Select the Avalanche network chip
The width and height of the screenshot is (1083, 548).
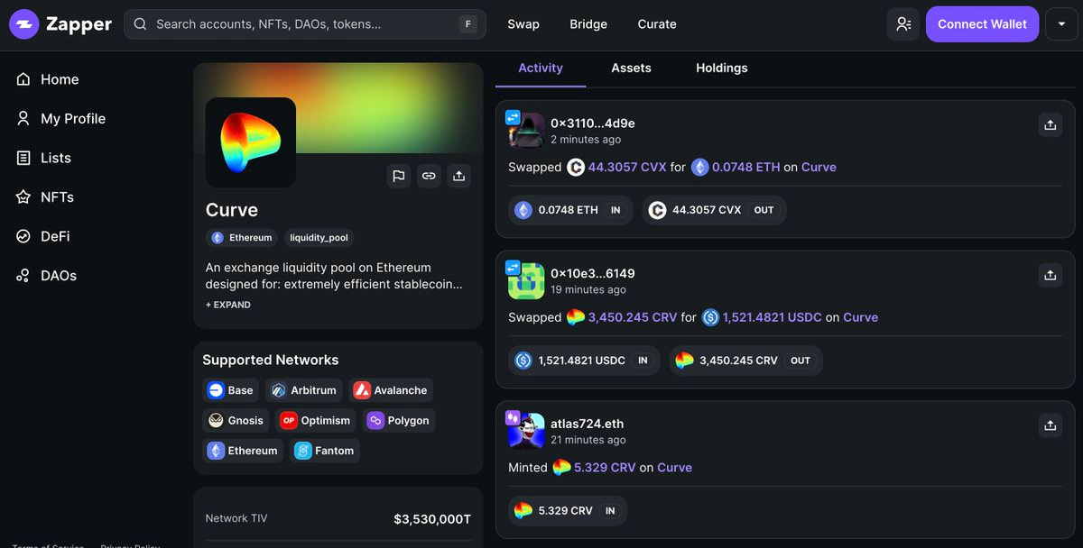391,390
